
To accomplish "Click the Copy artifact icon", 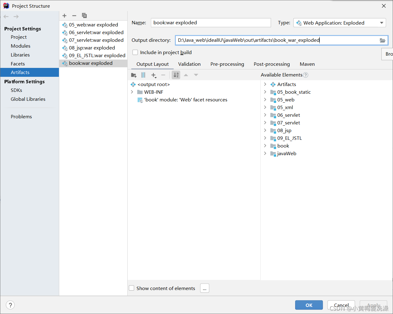I will 84,16.
